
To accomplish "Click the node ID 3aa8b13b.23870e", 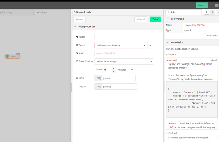I will 195,25.
